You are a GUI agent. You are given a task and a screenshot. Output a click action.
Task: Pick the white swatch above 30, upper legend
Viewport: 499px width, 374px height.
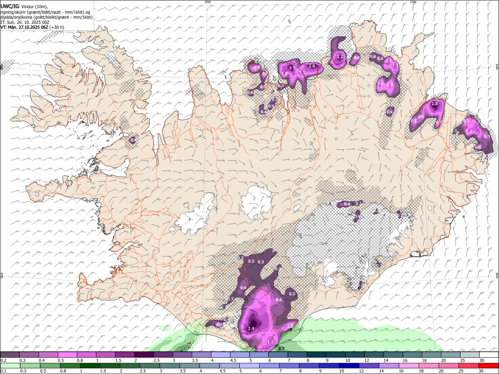tap(489, 355)
